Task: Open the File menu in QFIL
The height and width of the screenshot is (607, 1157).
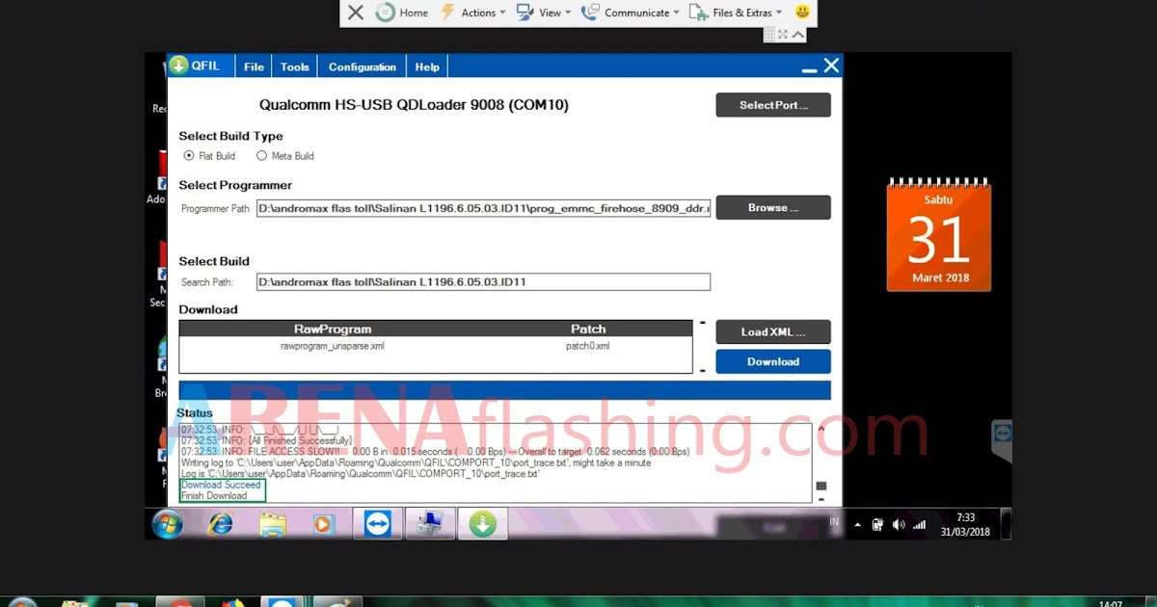Action: [x=254, y=66]
